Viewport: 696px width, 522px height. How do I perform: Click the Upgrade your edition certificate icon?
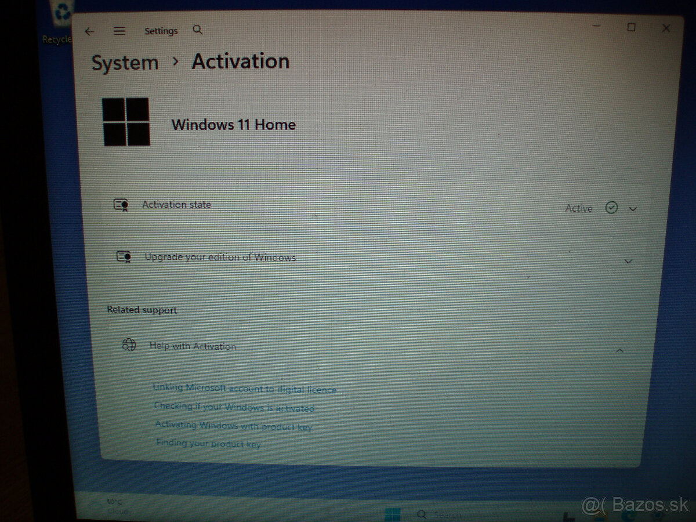tap(124, 257)
